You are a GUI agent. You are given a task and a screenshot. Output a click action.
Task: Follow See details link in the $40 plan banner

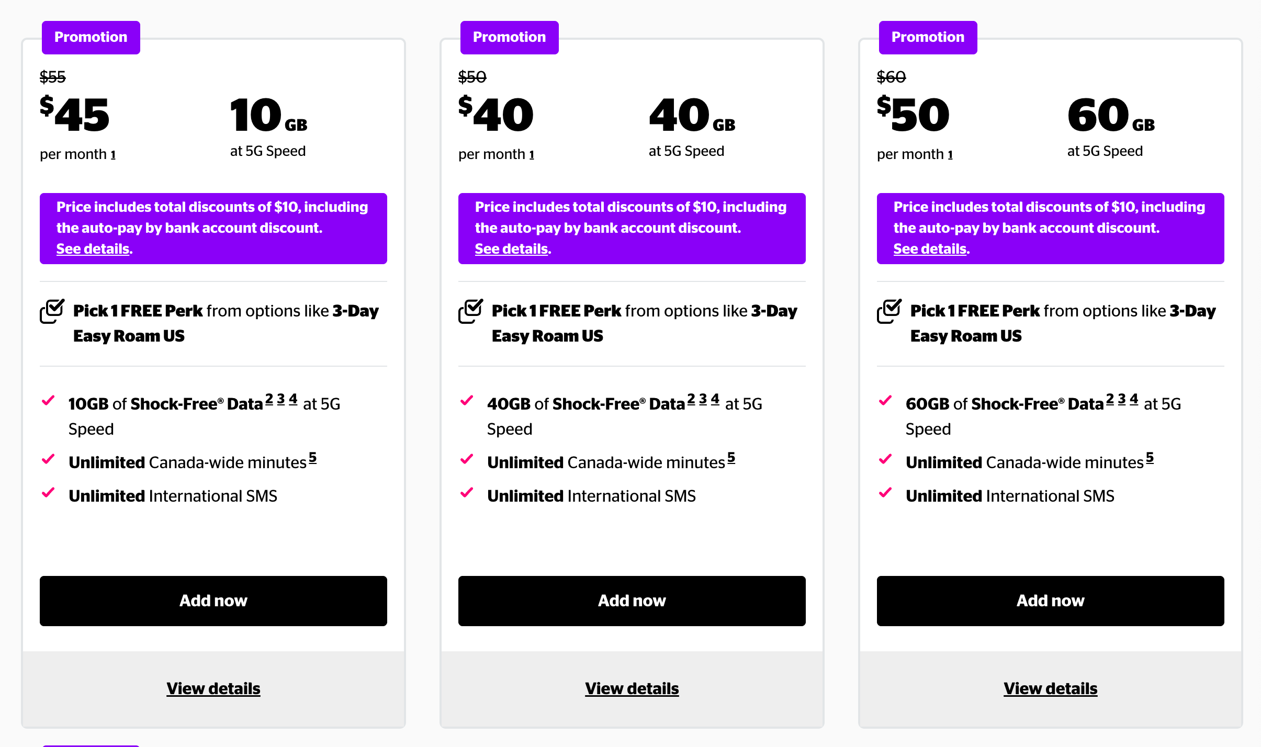[x=511, y=249]
